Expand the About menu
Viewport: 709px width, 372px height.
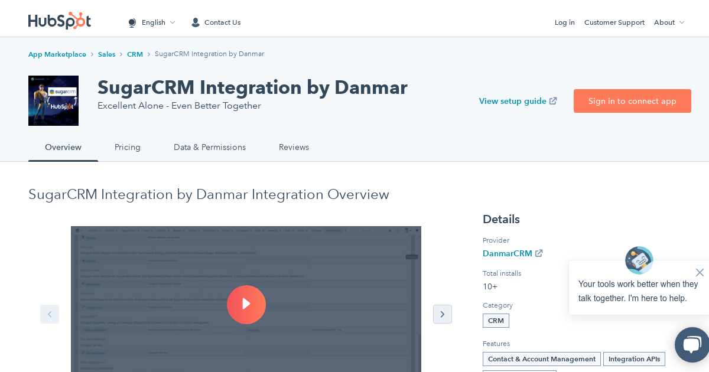click(x=669, y=22)
